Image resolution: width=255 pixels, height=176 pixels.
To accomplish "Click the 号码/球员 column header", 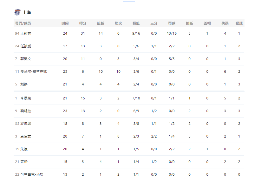I will (x=23, y=23).
